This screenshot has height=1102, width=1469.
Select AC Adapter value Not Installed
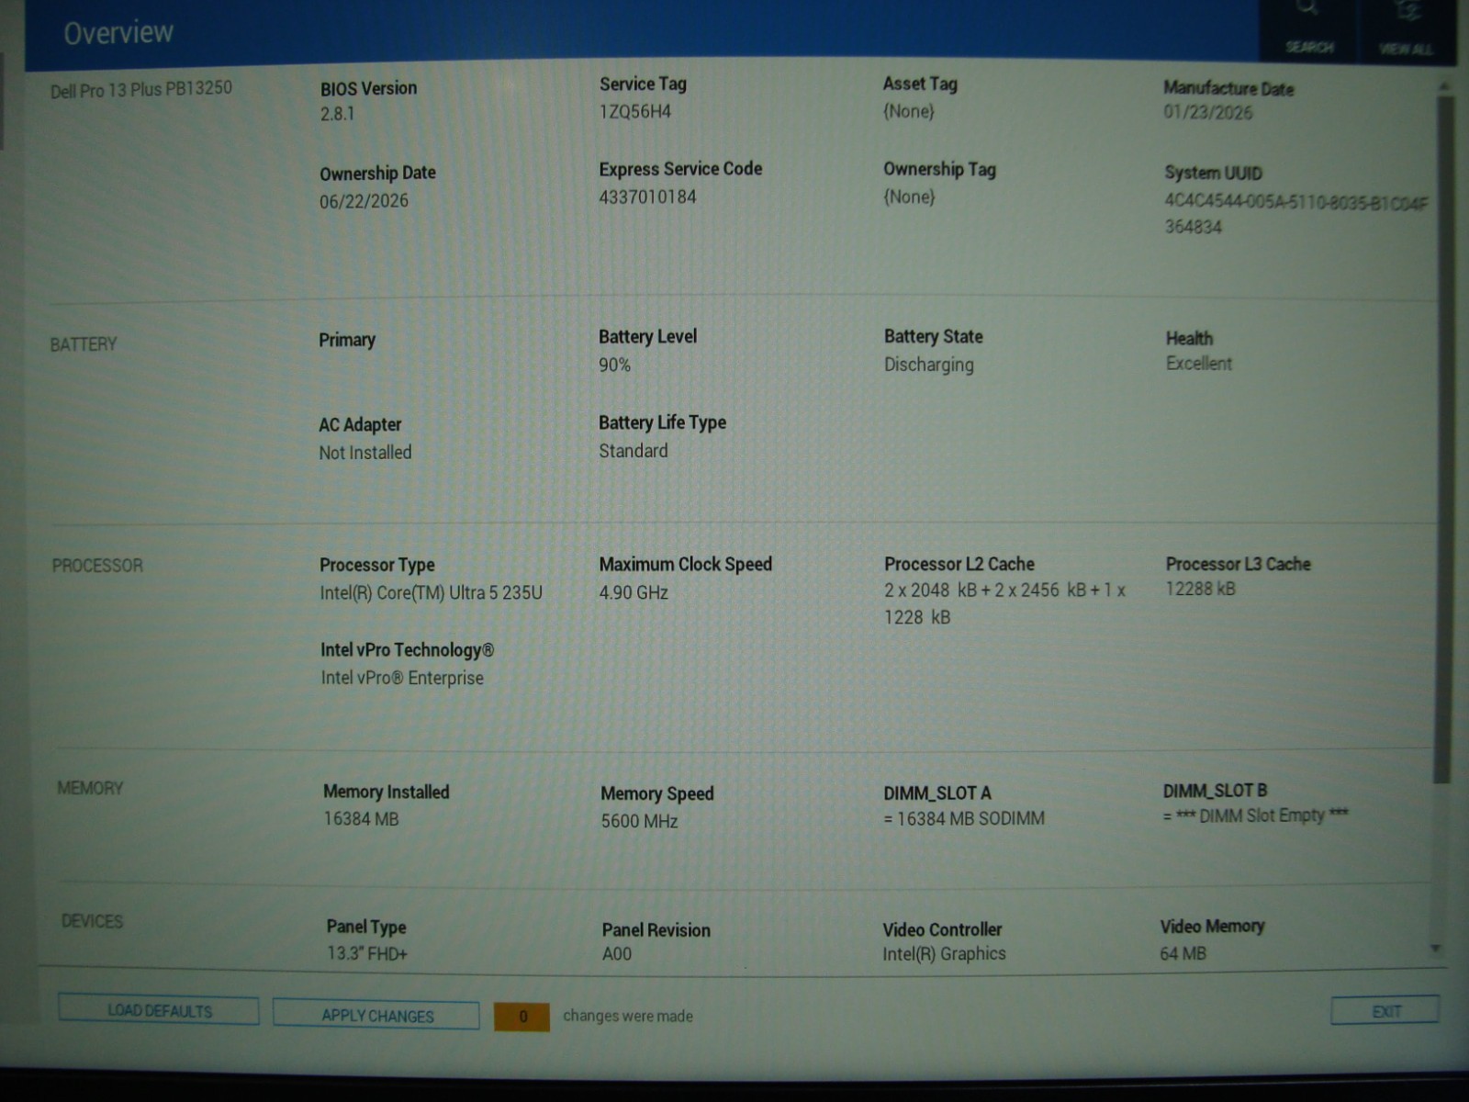coord(364,452)
